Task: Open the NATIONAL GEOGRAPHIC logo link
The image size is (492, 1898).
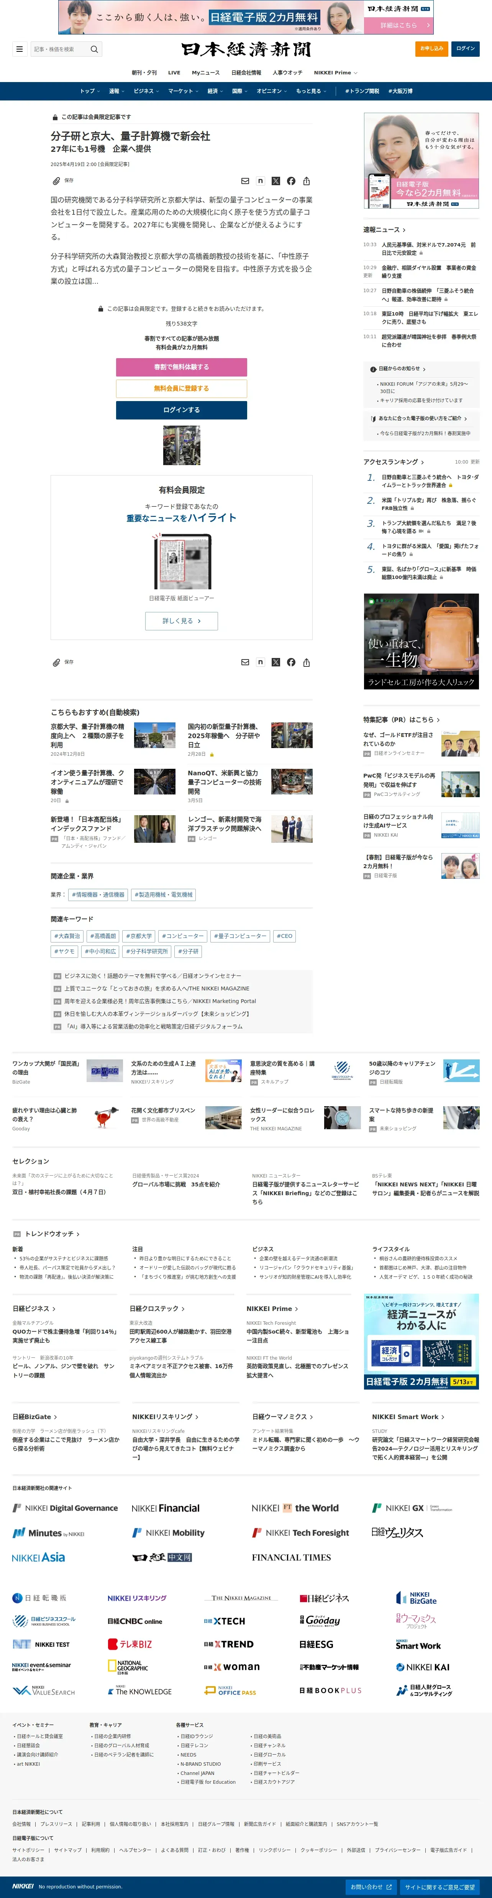Action: pyautogui.click(x=128, y=1667)
